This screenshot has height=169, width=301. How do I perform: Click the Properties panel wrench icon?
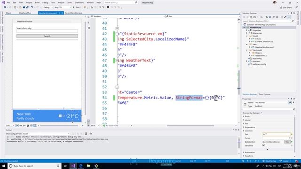coord(290,103)
